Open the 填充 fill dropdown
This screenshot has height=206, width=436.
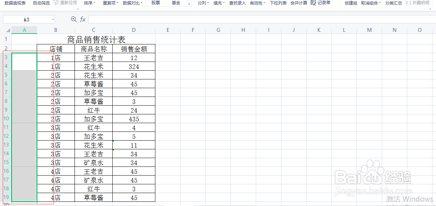click(x=219, y=3)
